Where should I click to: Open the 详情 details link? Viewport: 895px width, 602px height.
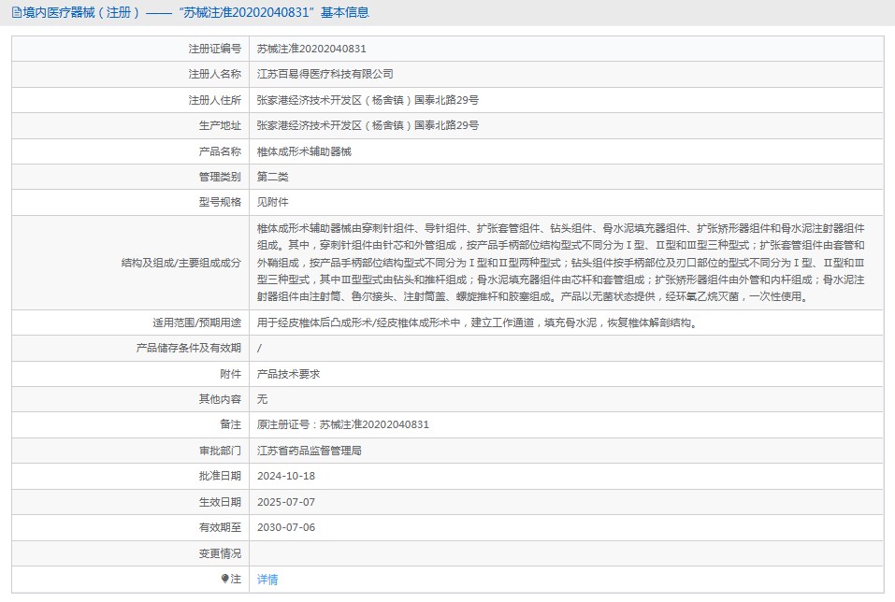[267, 580]
